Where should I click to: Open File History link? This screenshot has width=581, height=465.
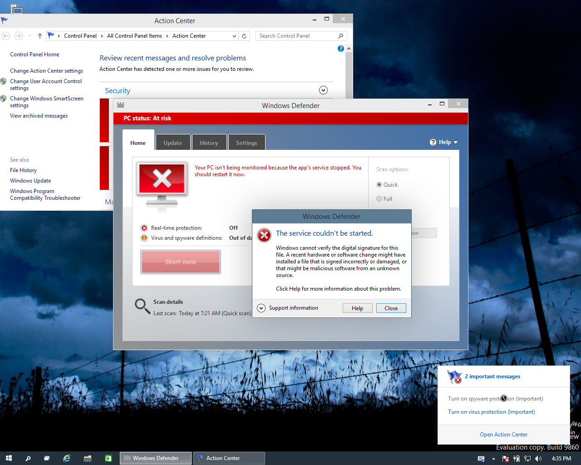click(x=24, y=170)
